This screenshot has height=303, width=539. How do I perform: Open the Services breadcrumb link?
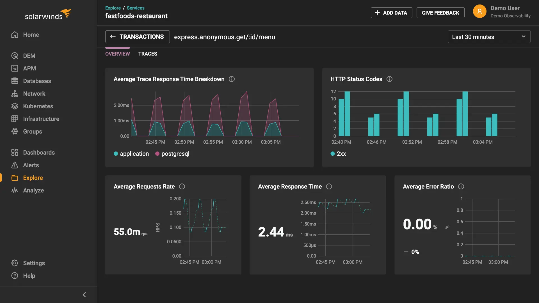(136, 8)
